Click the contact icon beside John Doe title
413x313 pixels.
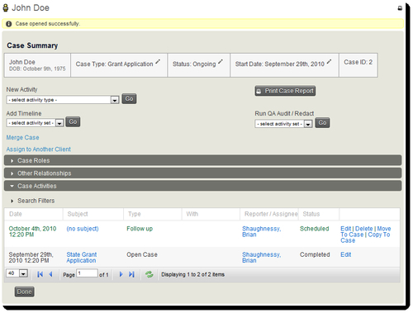click(x=6, y=8)
